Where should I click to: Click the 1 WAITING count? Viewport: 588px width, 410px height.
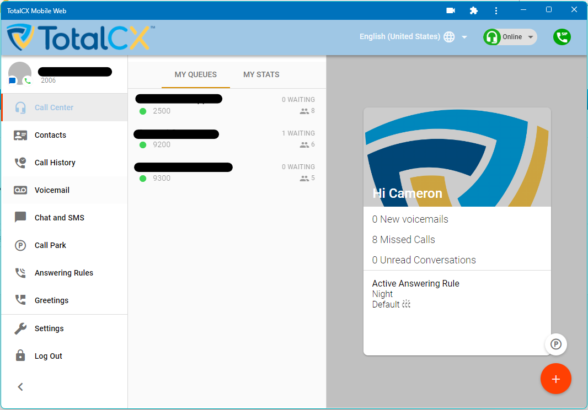298,133
